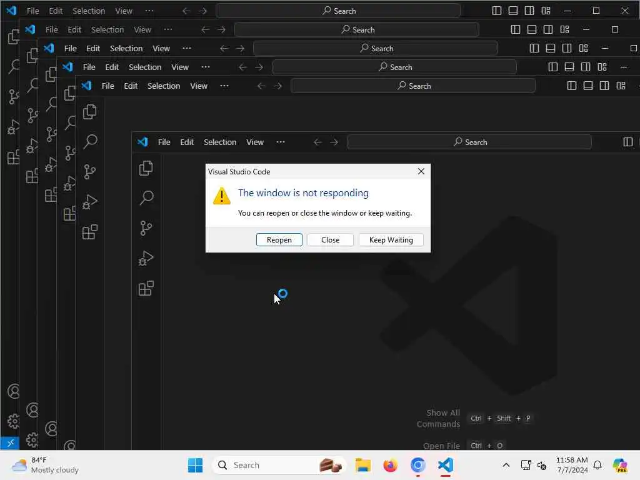Open View menu in frontmost VS Code window

coord(255,142)
